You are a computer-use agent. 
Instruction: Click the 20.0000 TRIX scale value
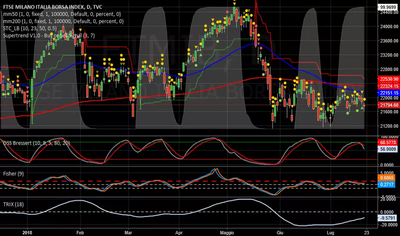click(388, 199)
